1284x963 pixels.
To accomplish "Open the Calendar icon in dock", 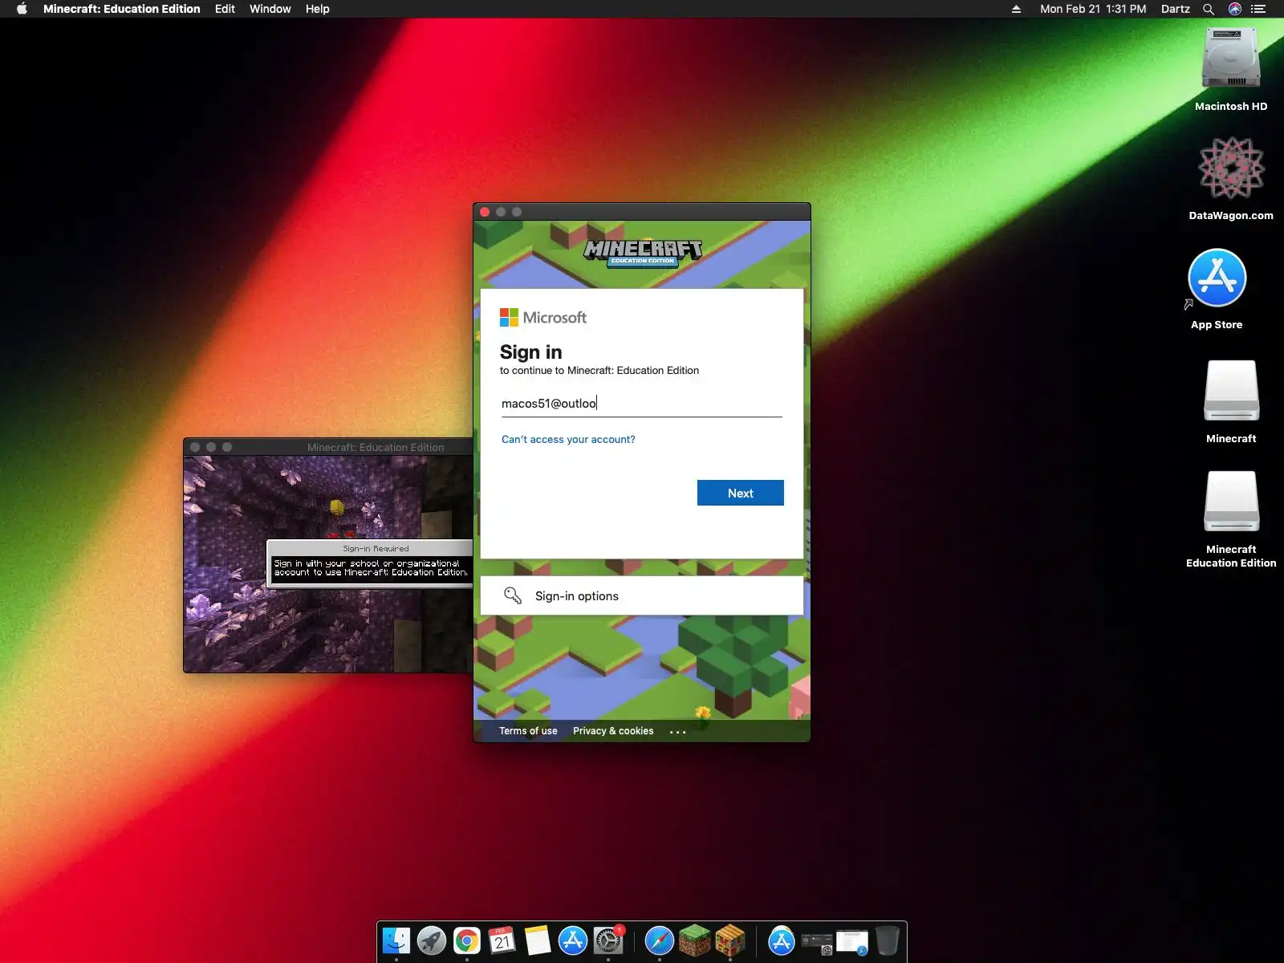I will [x=502, y=941].
